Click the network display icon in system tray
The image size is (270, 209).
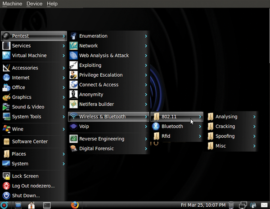pyautogui.click(x=243, y=205)
